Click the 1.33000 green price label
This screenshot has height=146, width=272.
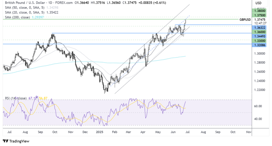[x=260, y=41]
